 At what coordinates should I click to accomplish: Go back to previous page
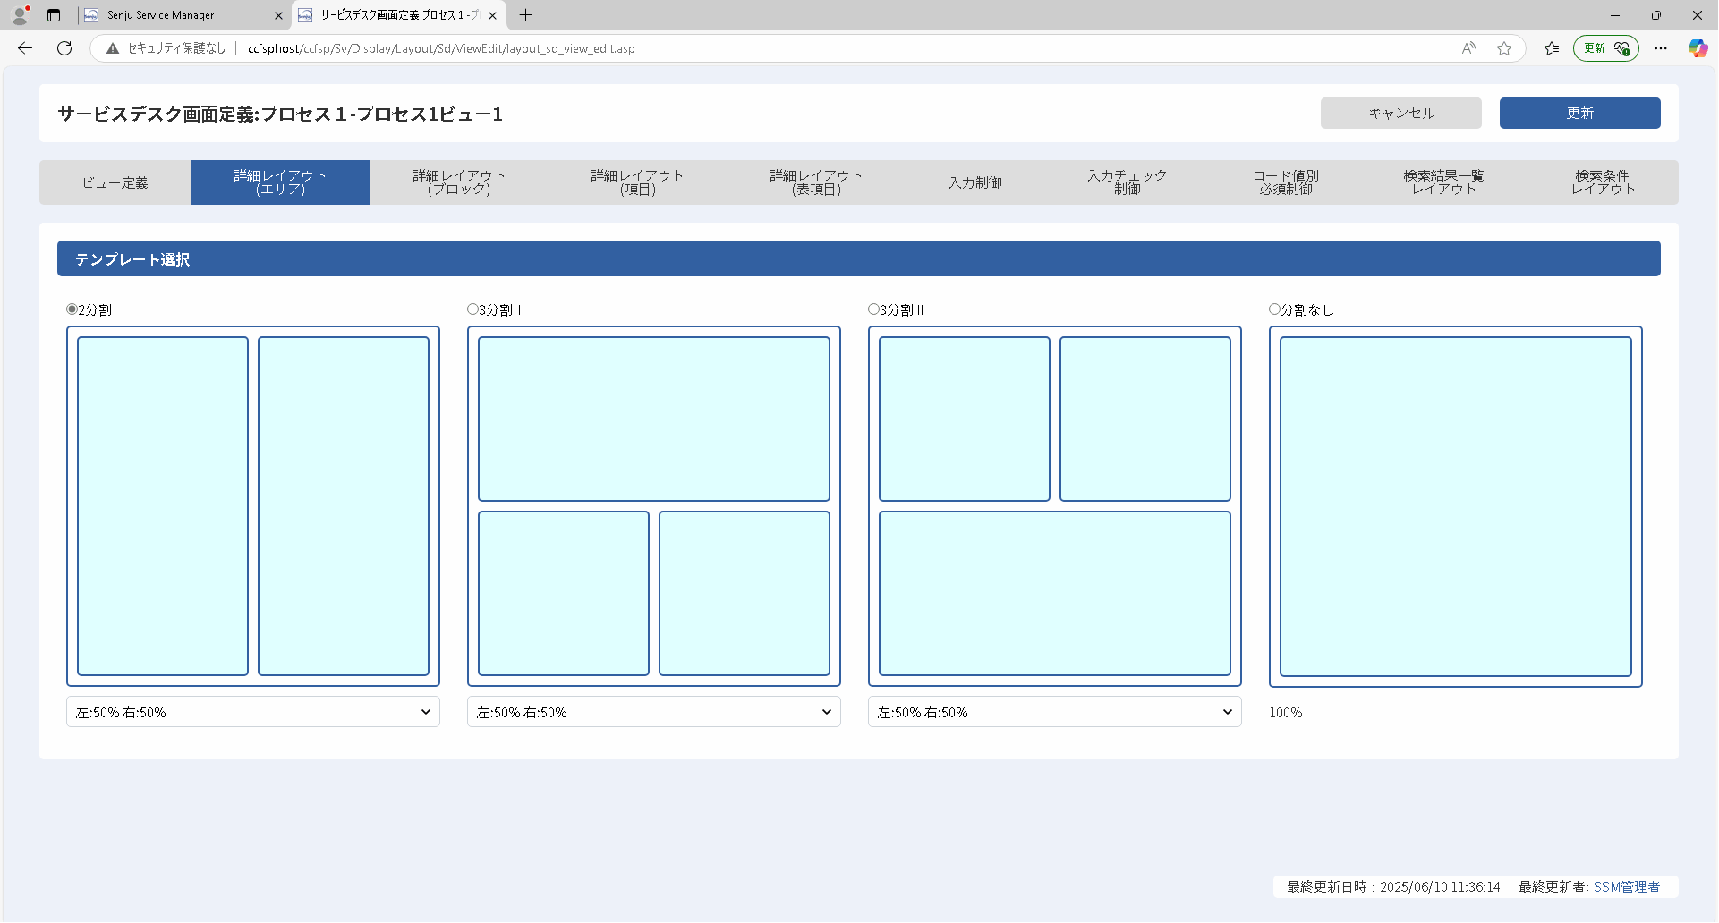25,48
